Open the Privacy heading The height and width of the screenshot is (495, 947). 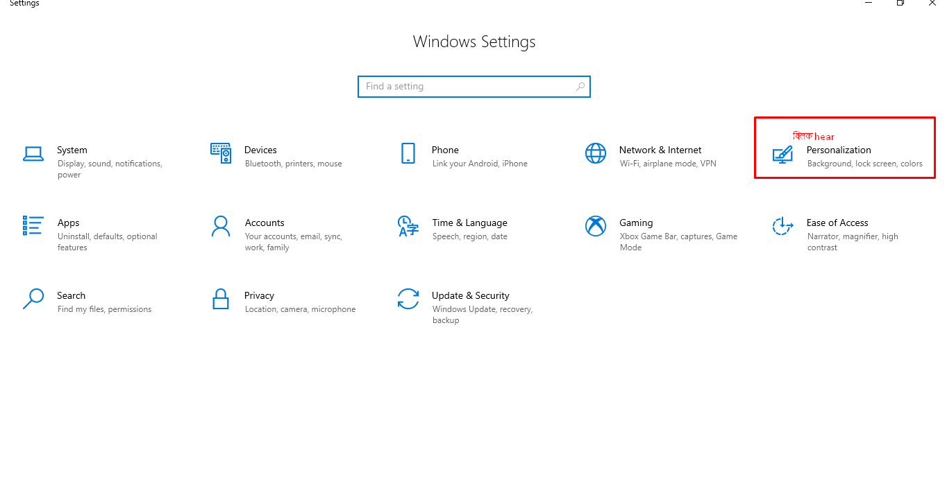click(259, 295)
